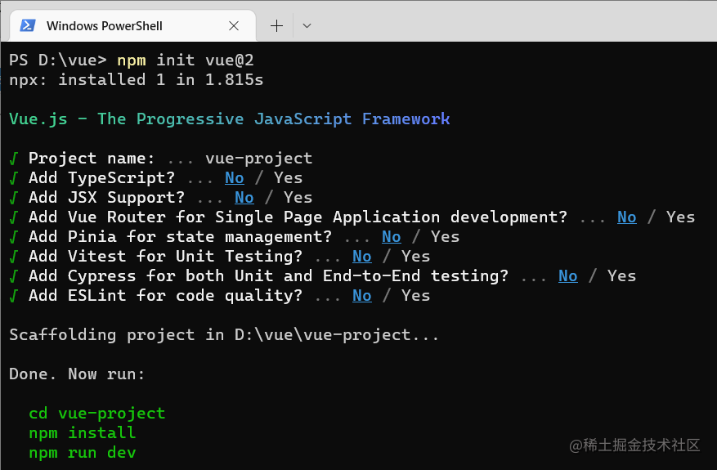Image resolution: width=717 pixels, height=470 pixels.
Task: Click the No option for Vitest
Action: (362, 257)
